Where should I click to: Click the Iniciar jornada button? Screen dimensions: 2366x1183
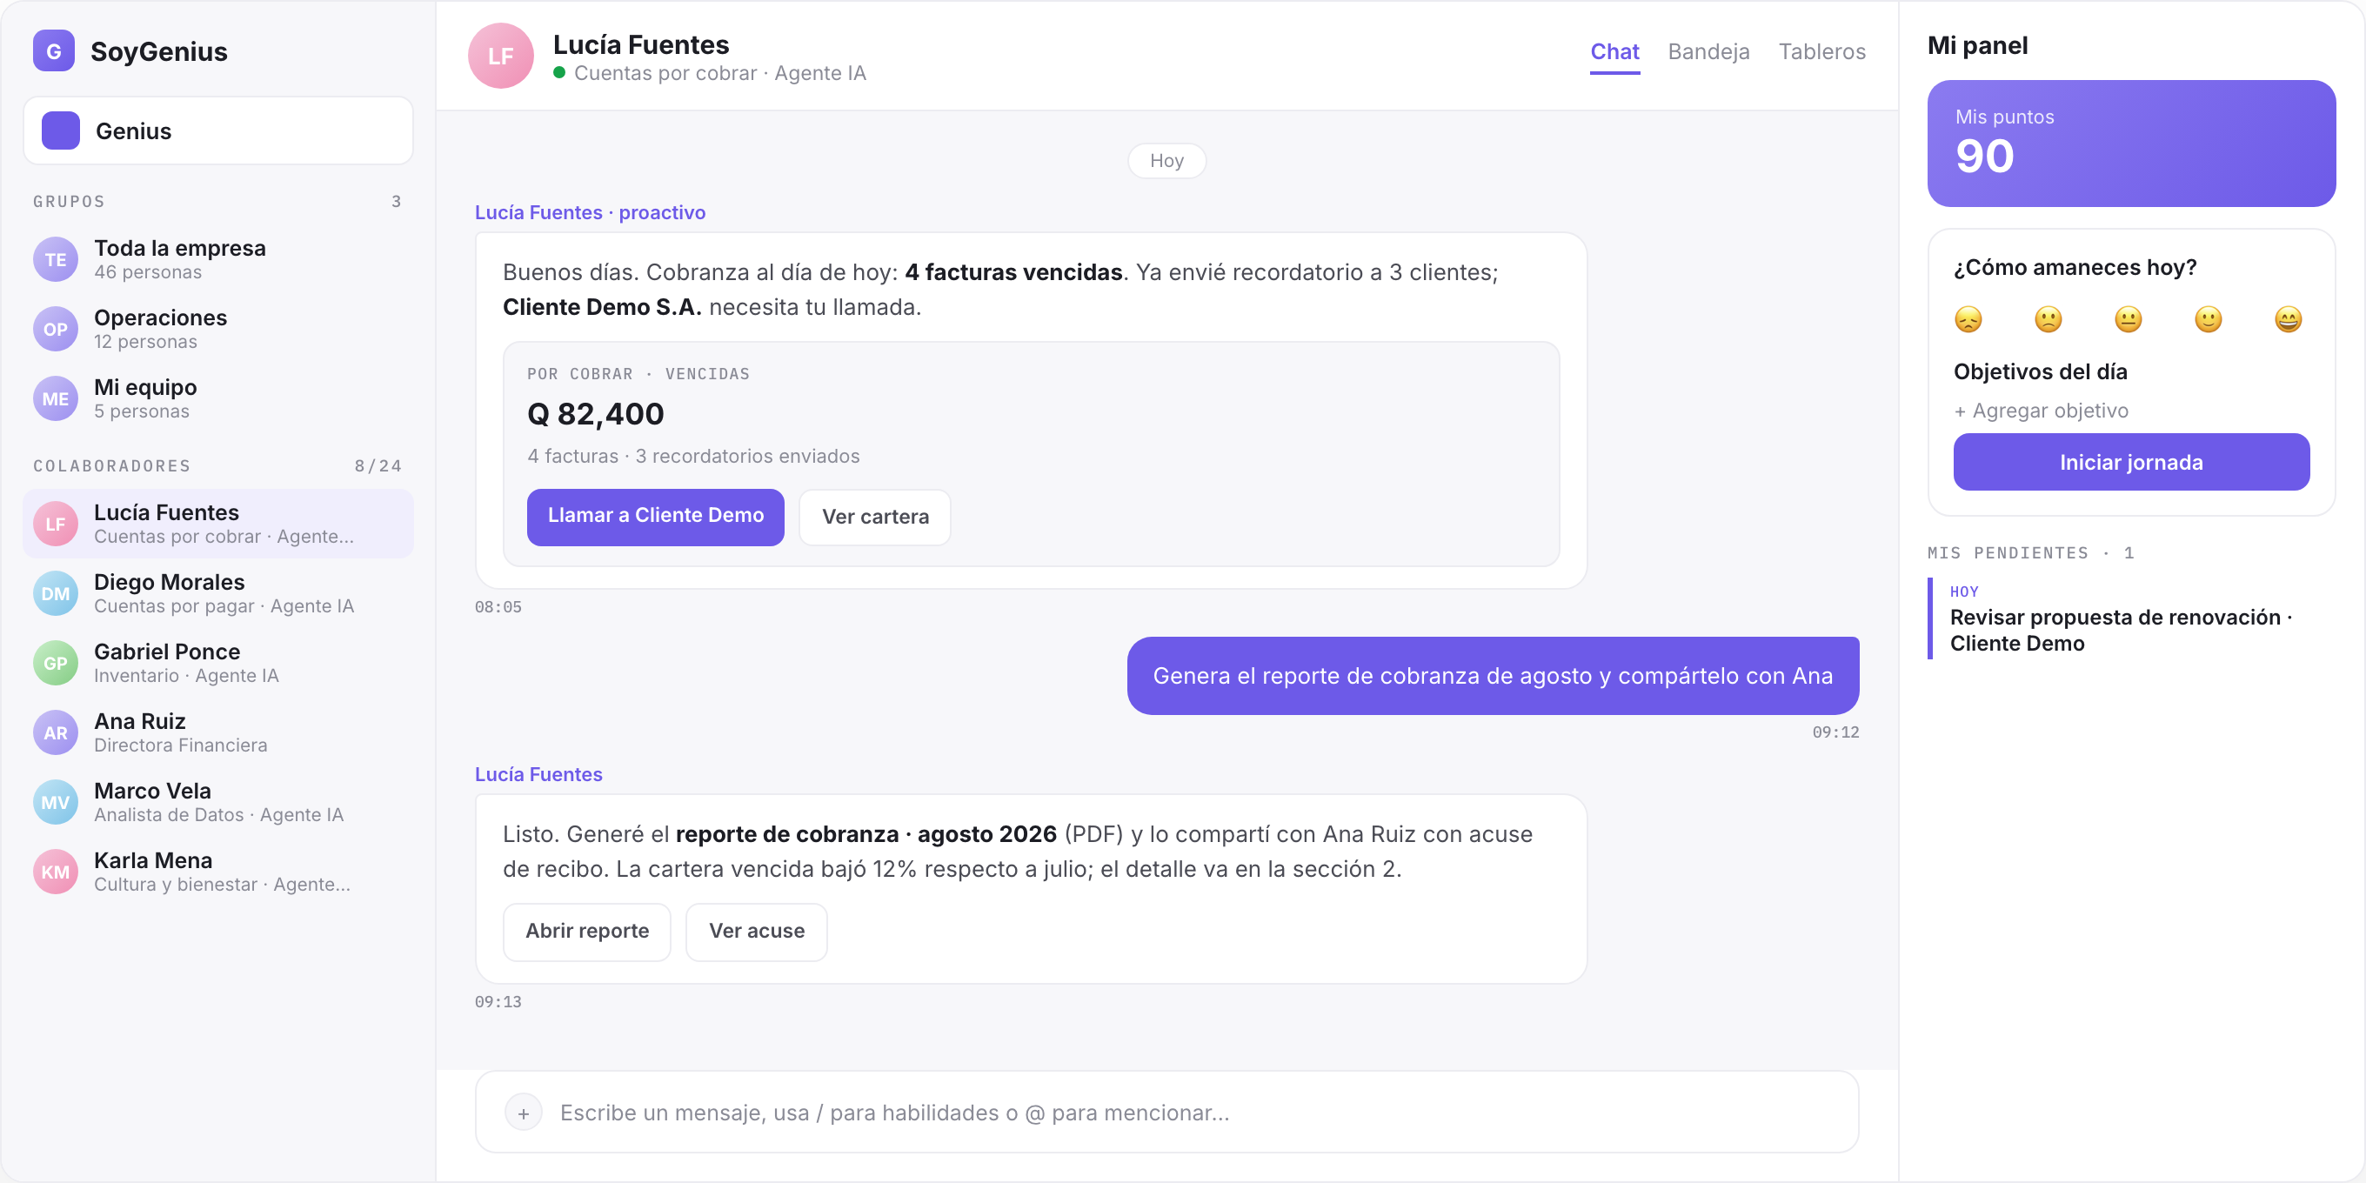(2131, 462)
